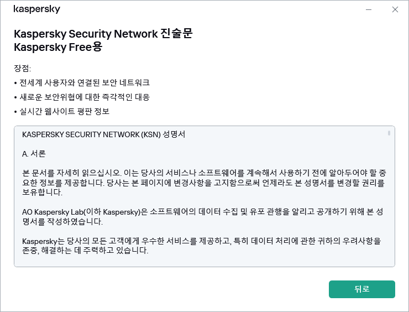Click the '장점:' label
This screenshot has height=312, width=409.
coord(23,69)
